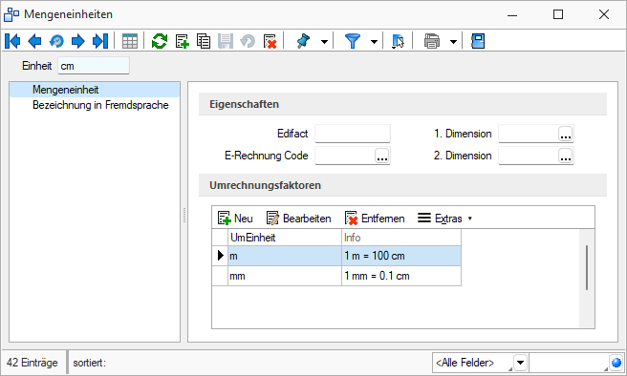Screen dimensions: 627x376
Task: Open the blue book help icon
Action: point(478,41)
